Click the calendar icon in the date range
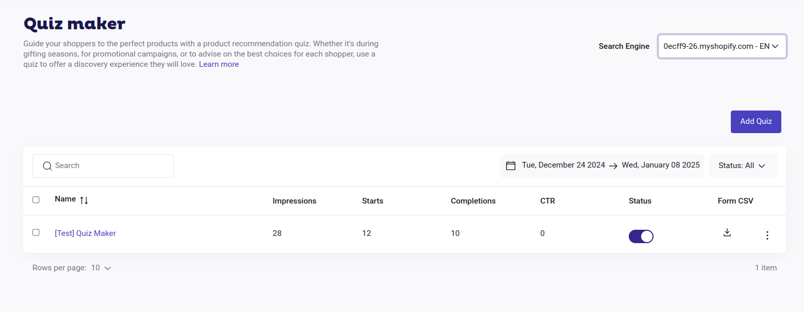 [x=511, y=166]
